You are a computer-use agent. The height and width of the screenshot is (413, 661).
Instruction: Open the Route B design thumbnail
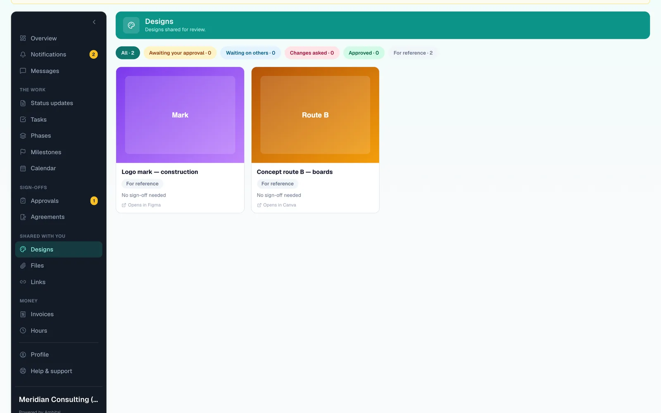[315, 115]
